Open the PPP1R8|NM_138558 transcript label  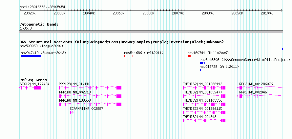pos(75,101)
